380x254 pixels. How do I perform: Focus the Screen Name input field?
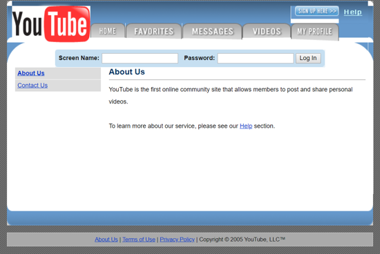pos(140,59)
